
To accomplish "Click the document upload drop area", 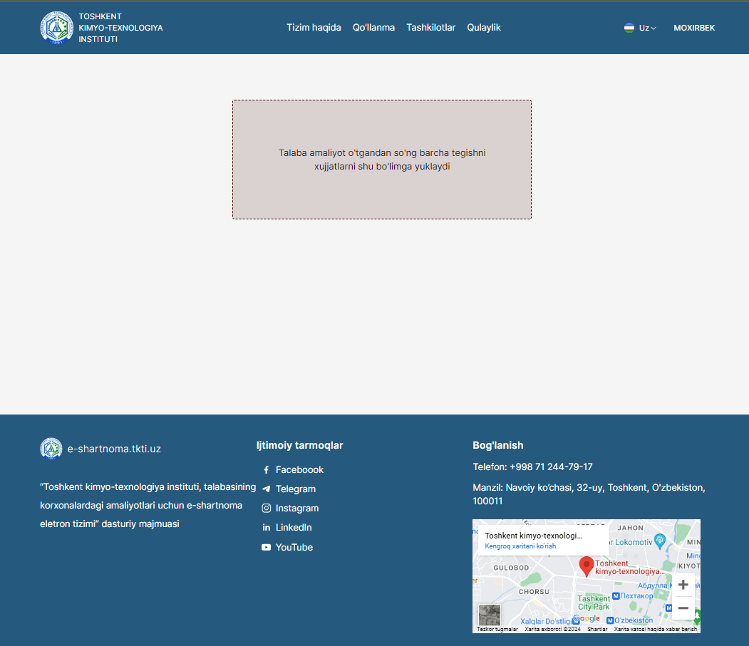I will [382, 160].
